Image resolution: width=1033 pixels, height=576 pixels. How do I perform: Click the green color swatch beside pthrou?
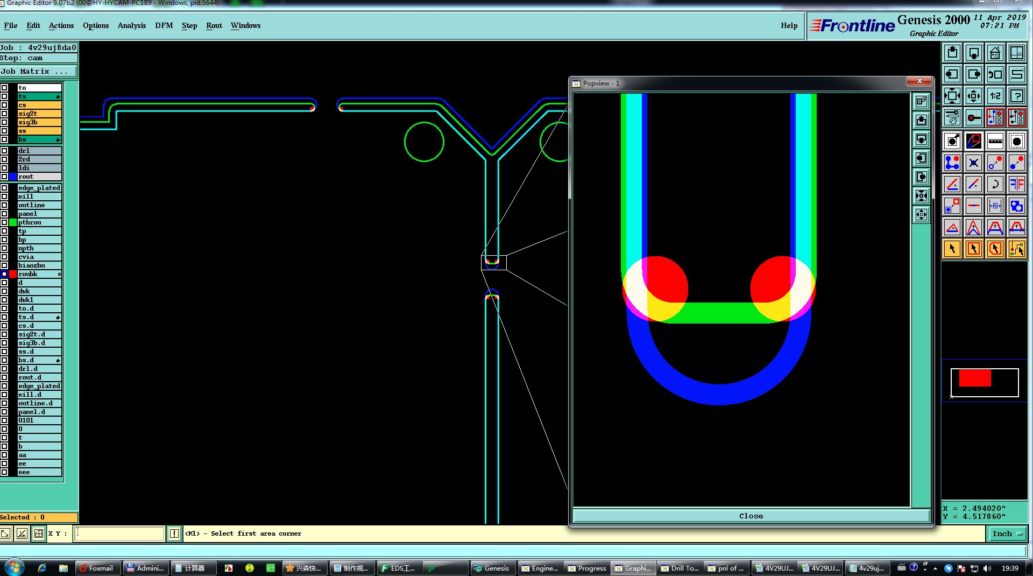point(13,222)
